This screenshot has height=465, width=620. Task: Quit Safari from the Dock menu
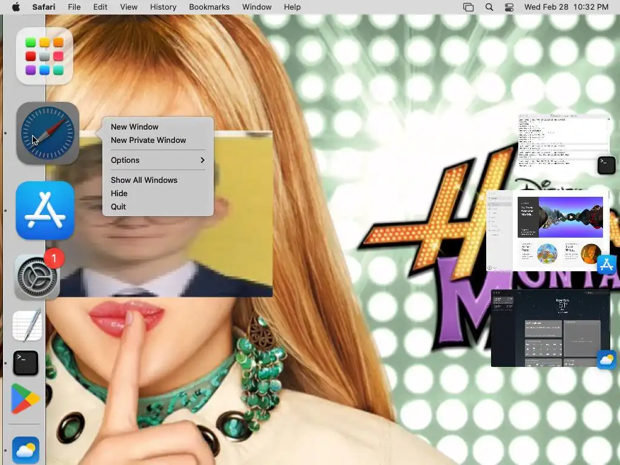coord(118,207)
